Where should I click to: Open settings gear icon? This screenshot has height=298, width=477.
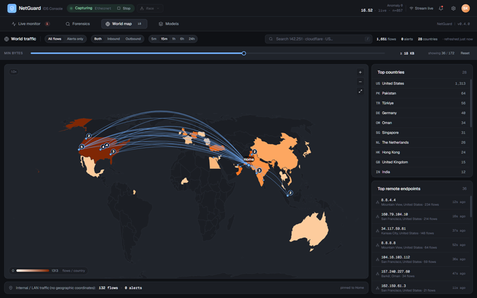point(453,8)
